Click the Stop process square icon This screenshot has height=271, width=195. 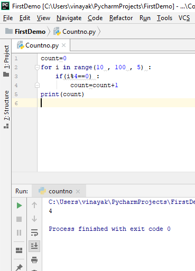point(19,219)
